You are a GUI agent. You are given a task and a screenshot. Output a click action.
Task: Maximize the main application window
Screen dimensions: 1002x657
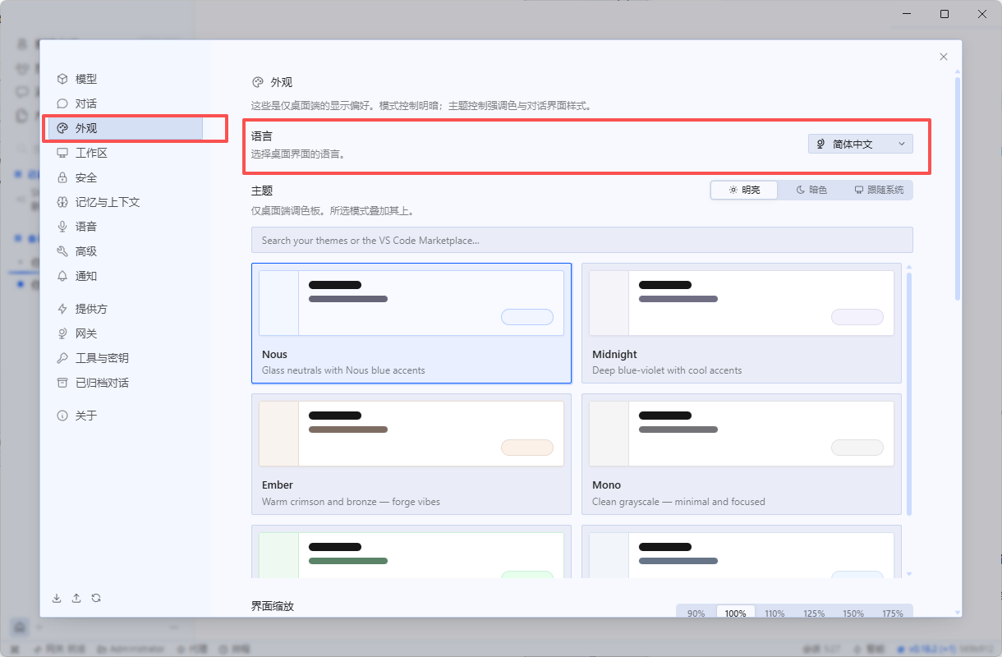coord(945,14)
